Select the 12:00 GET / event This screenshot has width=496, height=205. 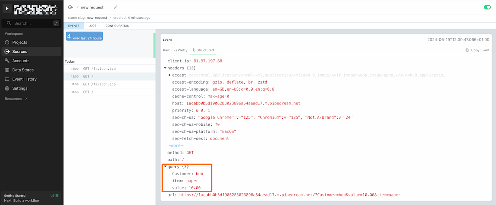click(x=109, y=76)
